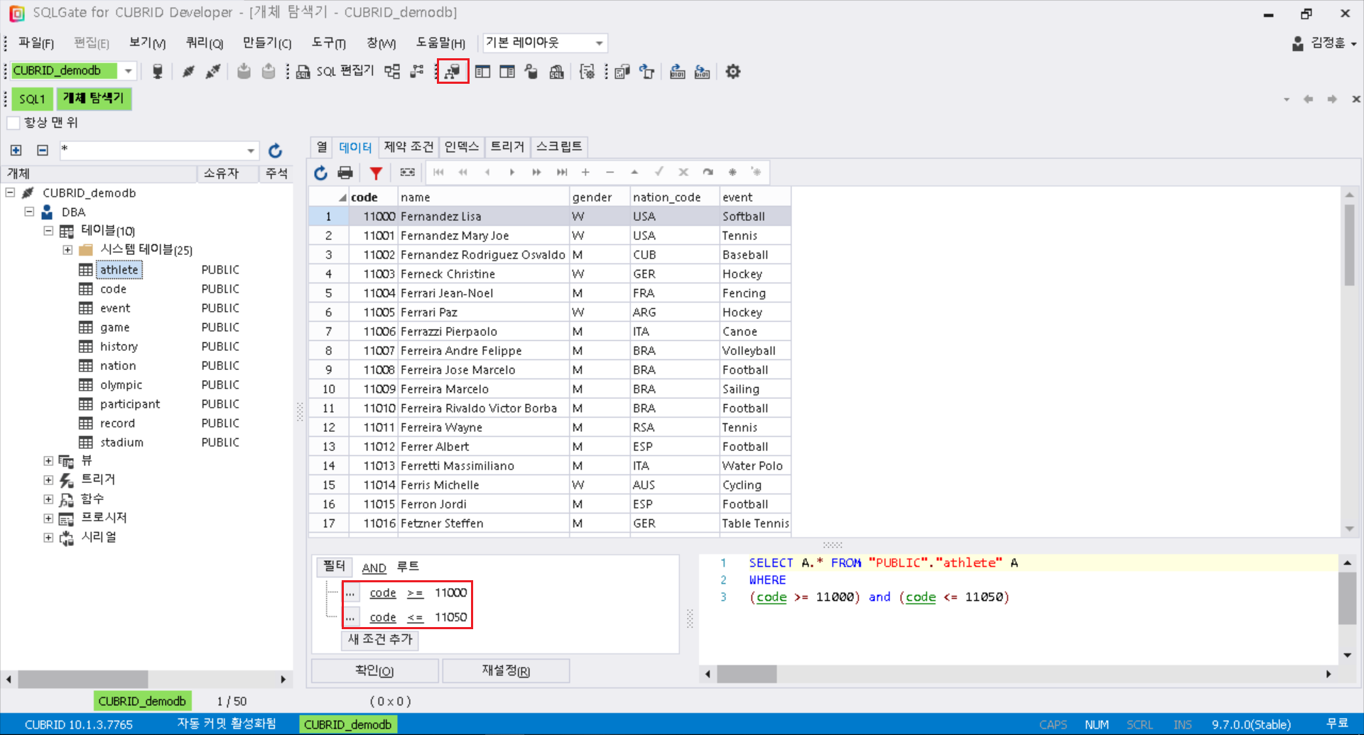
Task: Select the stadium table in tree
Action: pos(121,442)
